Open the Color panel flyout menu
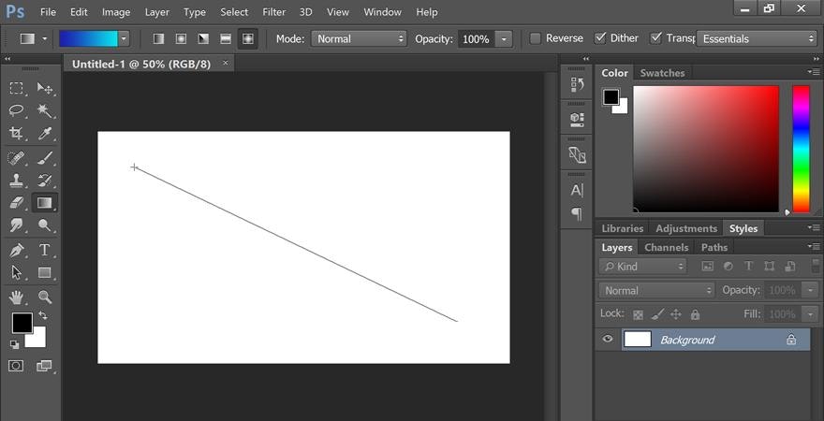824x421 pixels. [x=814, y=72]
